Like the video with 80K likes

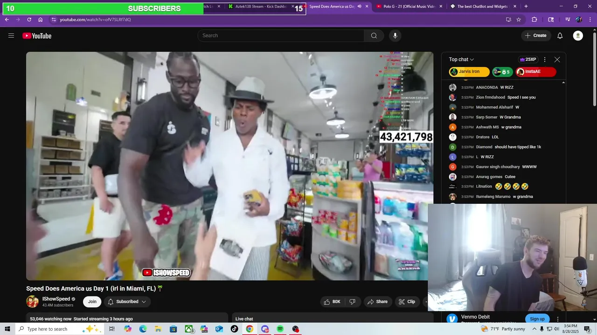click(x=332, y=301)
